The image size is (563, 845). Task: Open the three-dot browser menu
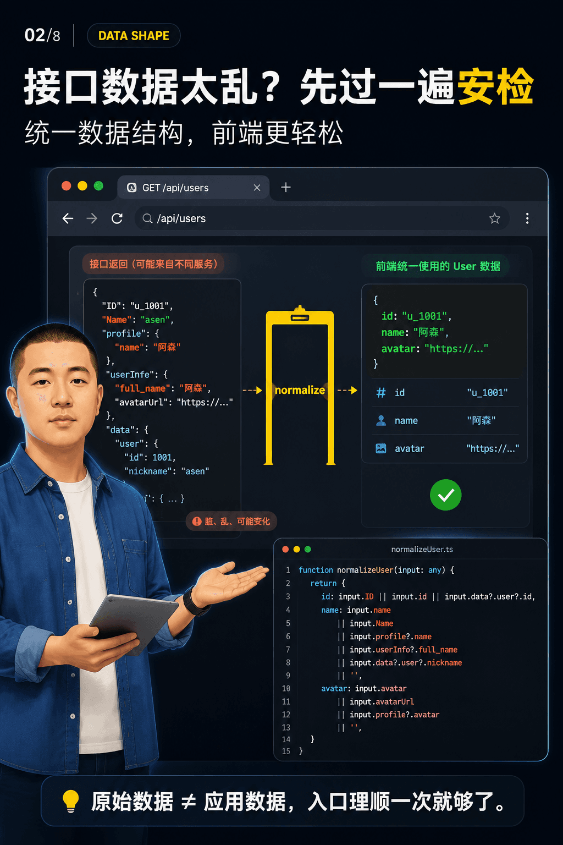(527, 218)
